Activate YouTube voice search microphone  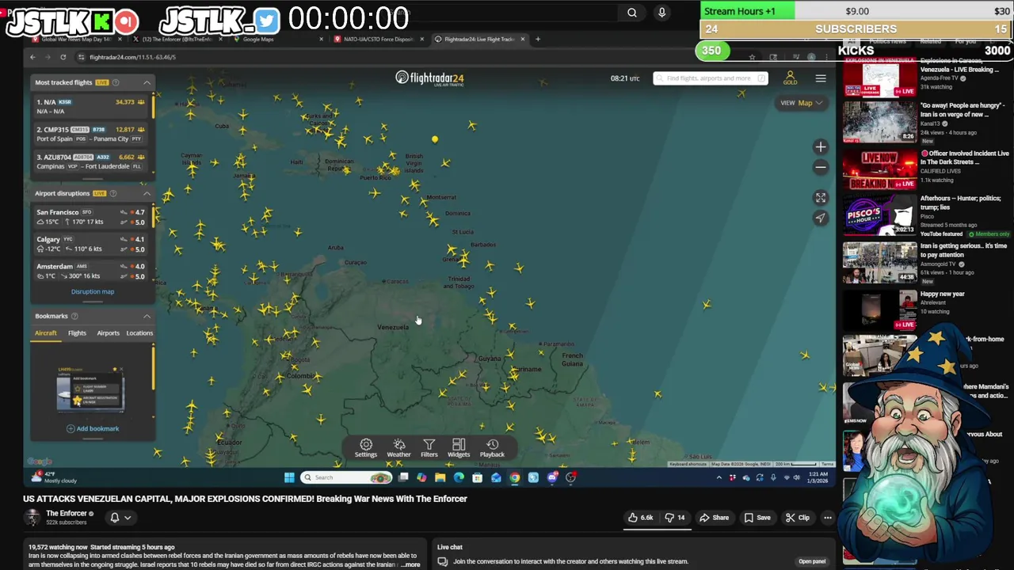(x=661, y=12)
